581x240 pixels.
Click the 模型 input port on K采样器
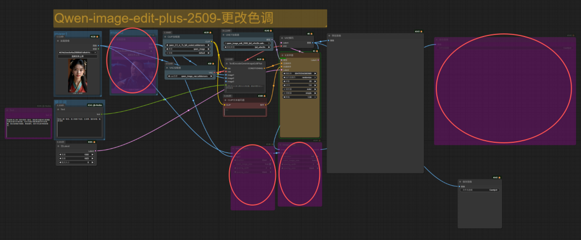coord(281,60)
